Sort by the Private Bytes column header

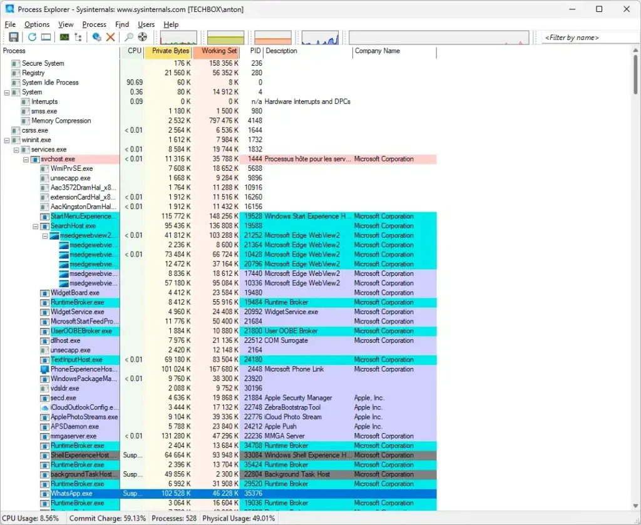167,51
